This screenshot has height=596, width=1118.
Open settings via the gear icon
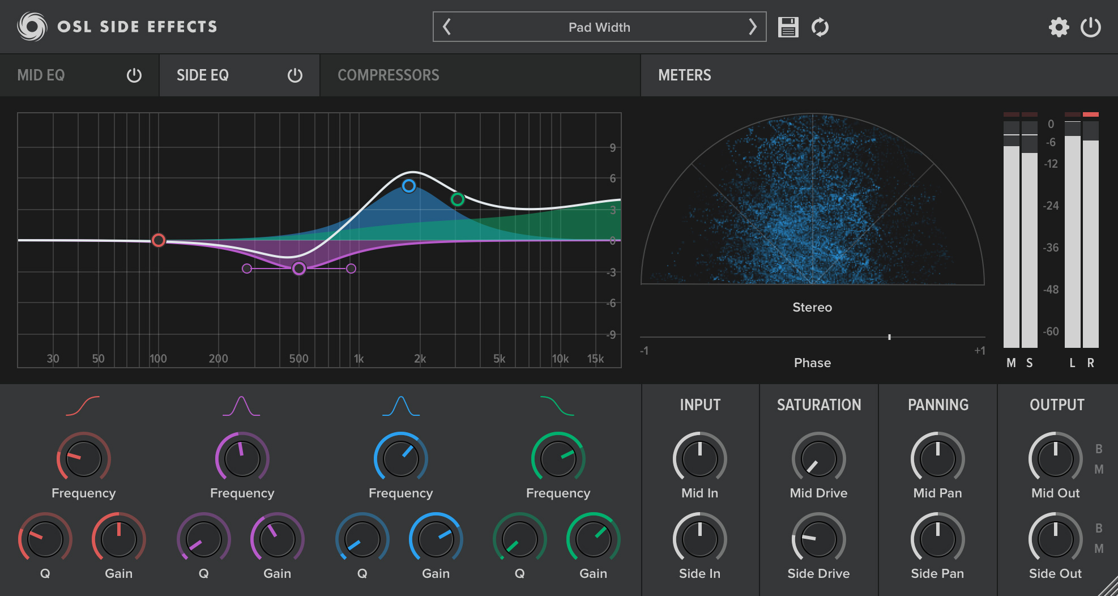tap(1059, 27)
